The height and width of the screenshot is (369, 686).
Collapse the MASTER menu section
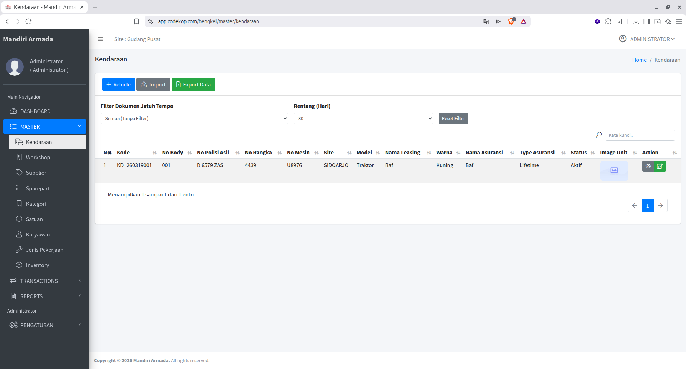[x=45, y=126]
